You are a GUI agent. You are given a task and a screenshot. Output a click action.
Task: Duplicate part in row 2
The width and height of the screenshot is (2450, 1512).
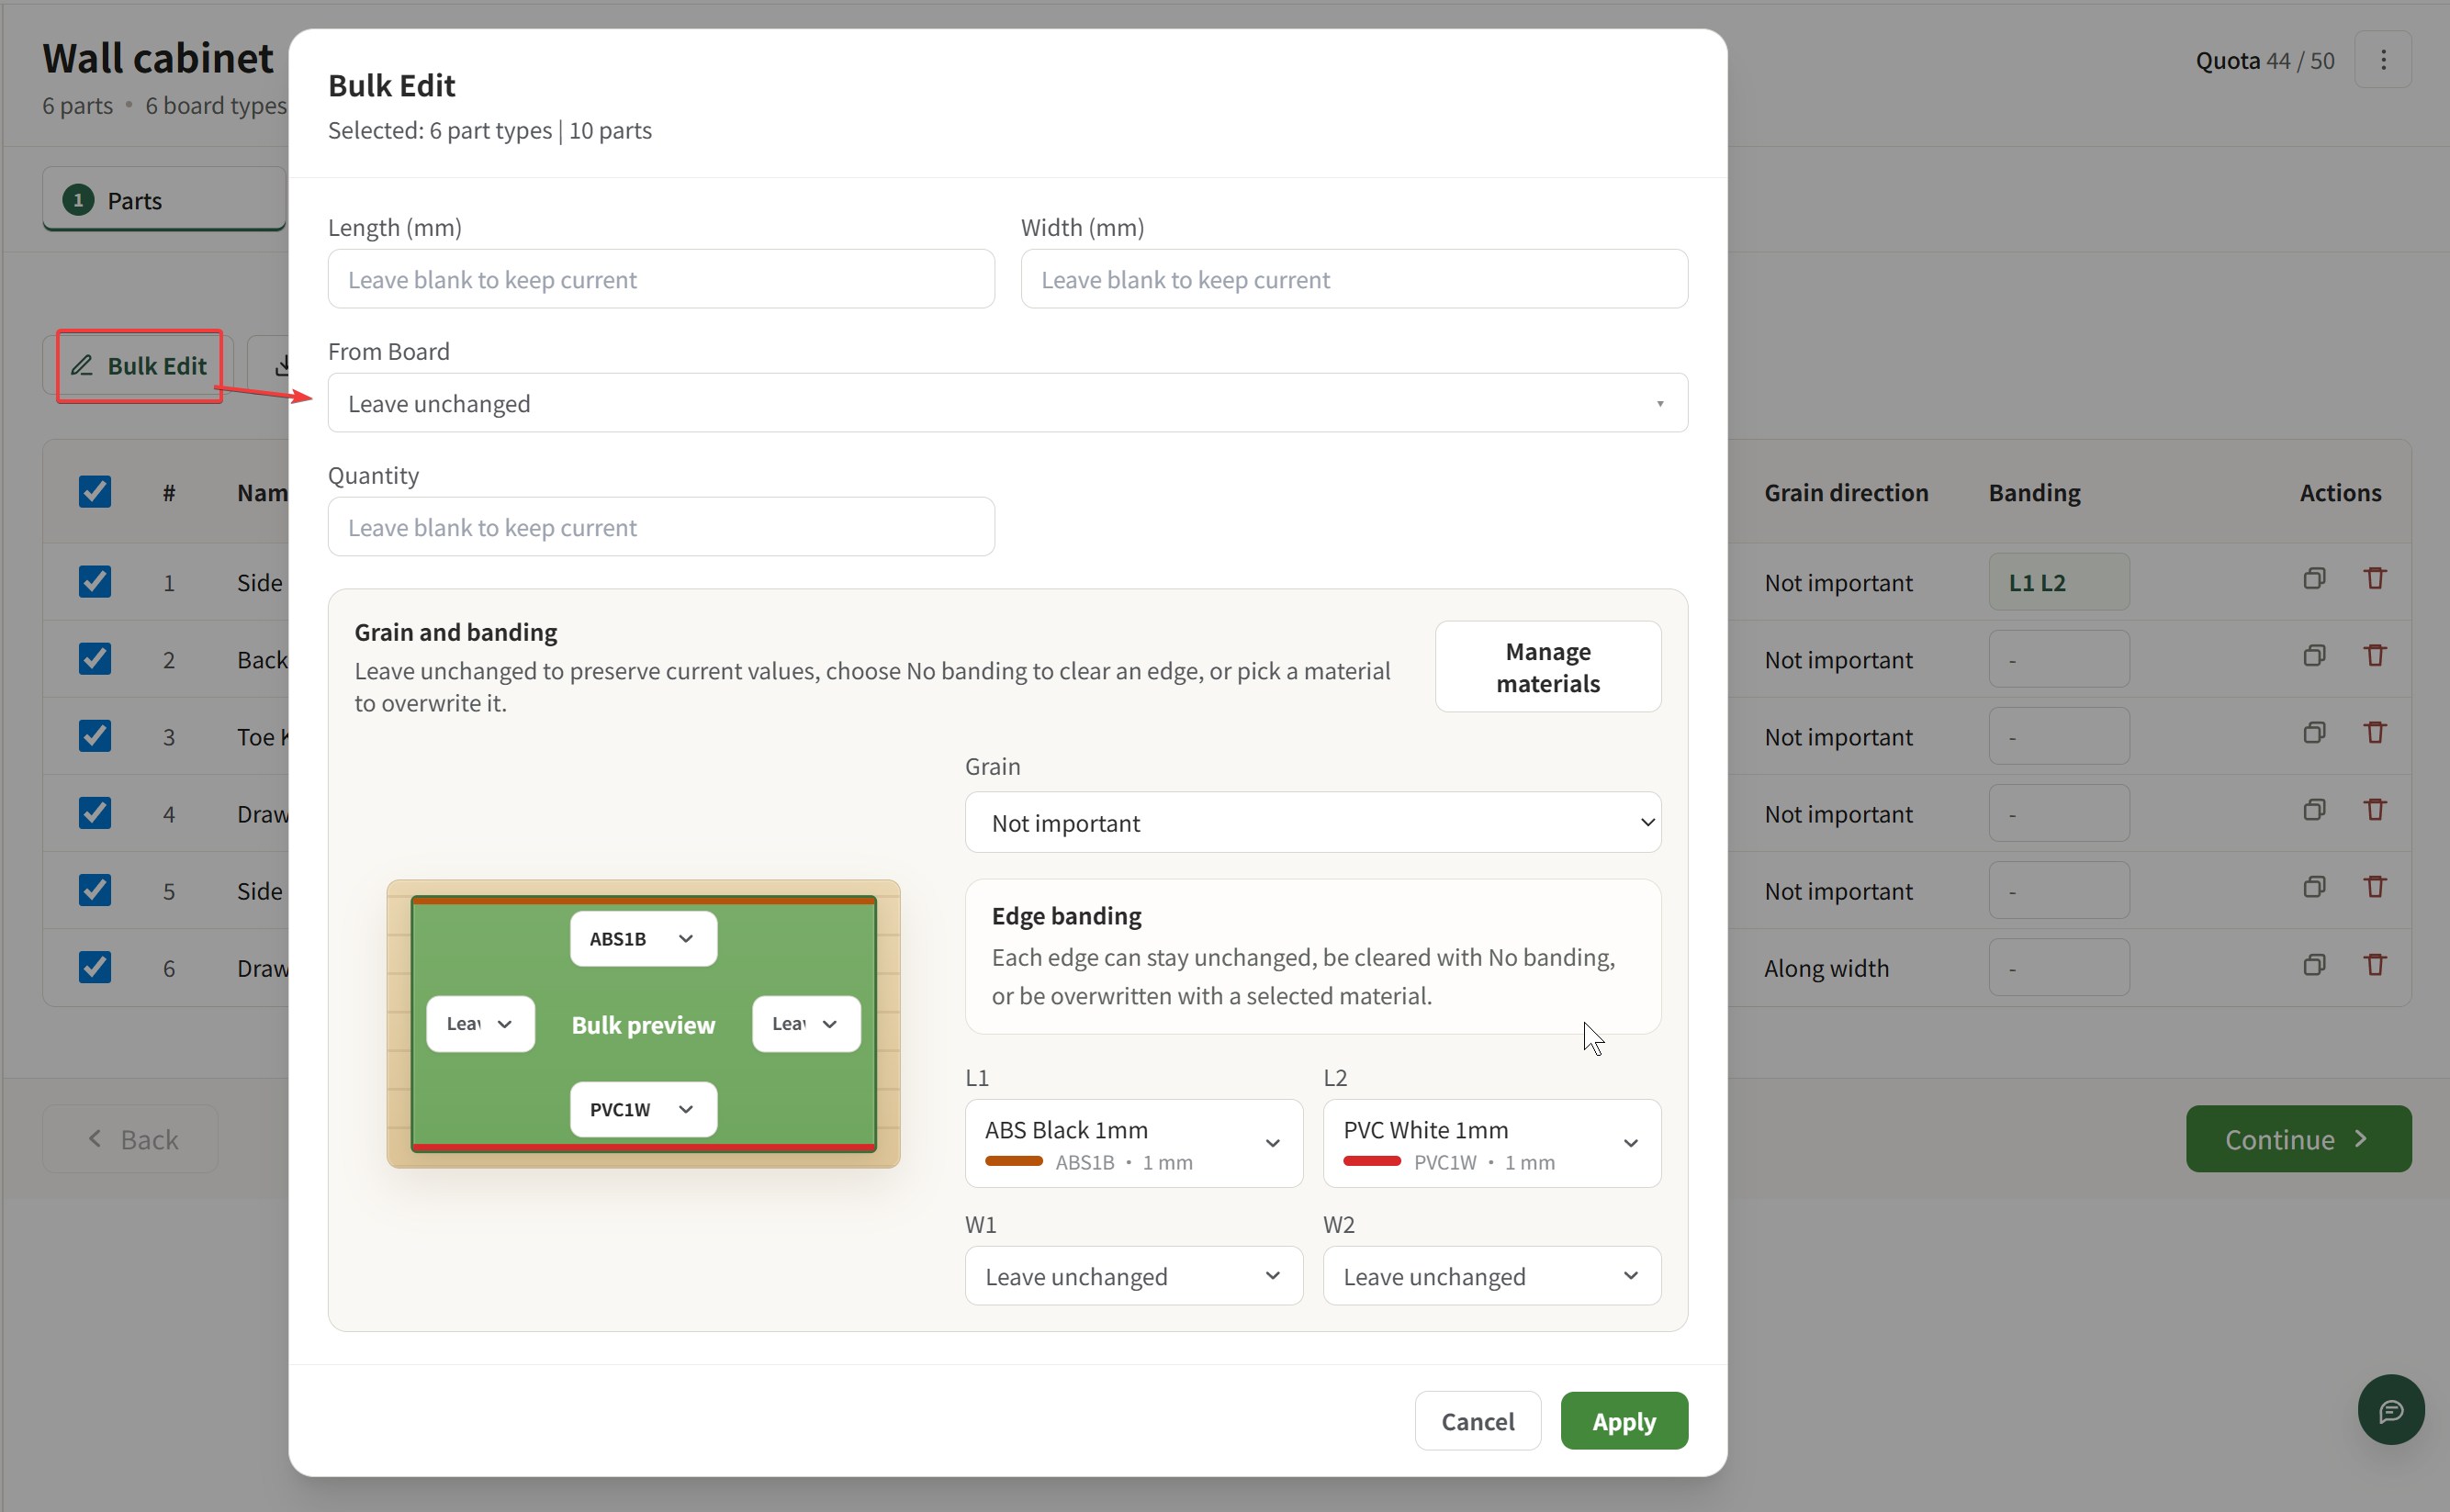[2313, 656]
